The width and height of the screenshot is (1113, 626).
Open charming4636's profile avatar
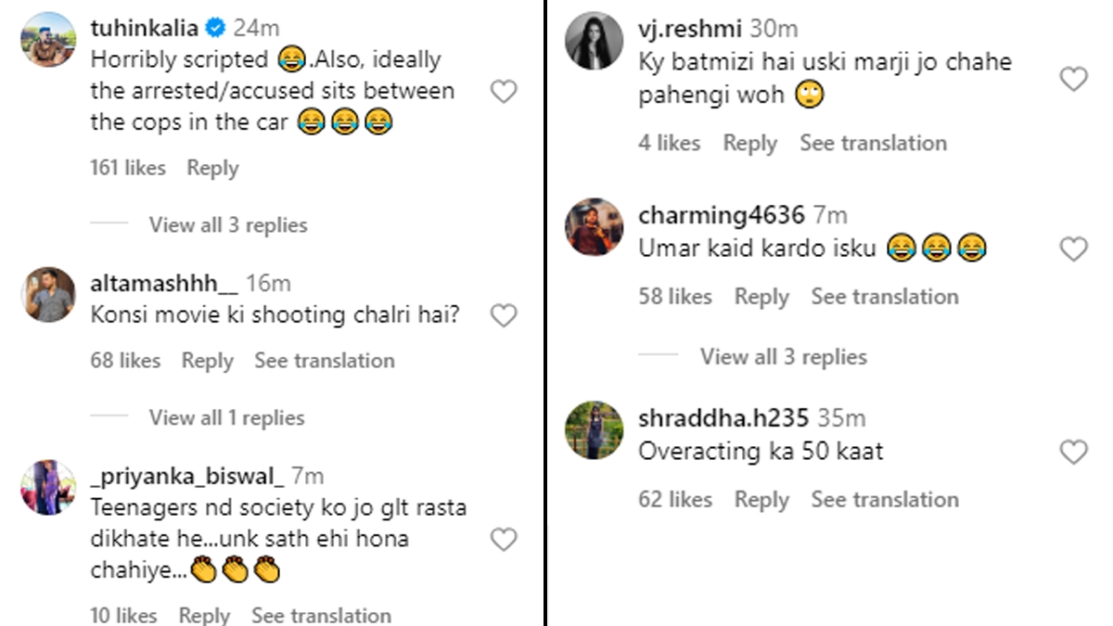594,225
